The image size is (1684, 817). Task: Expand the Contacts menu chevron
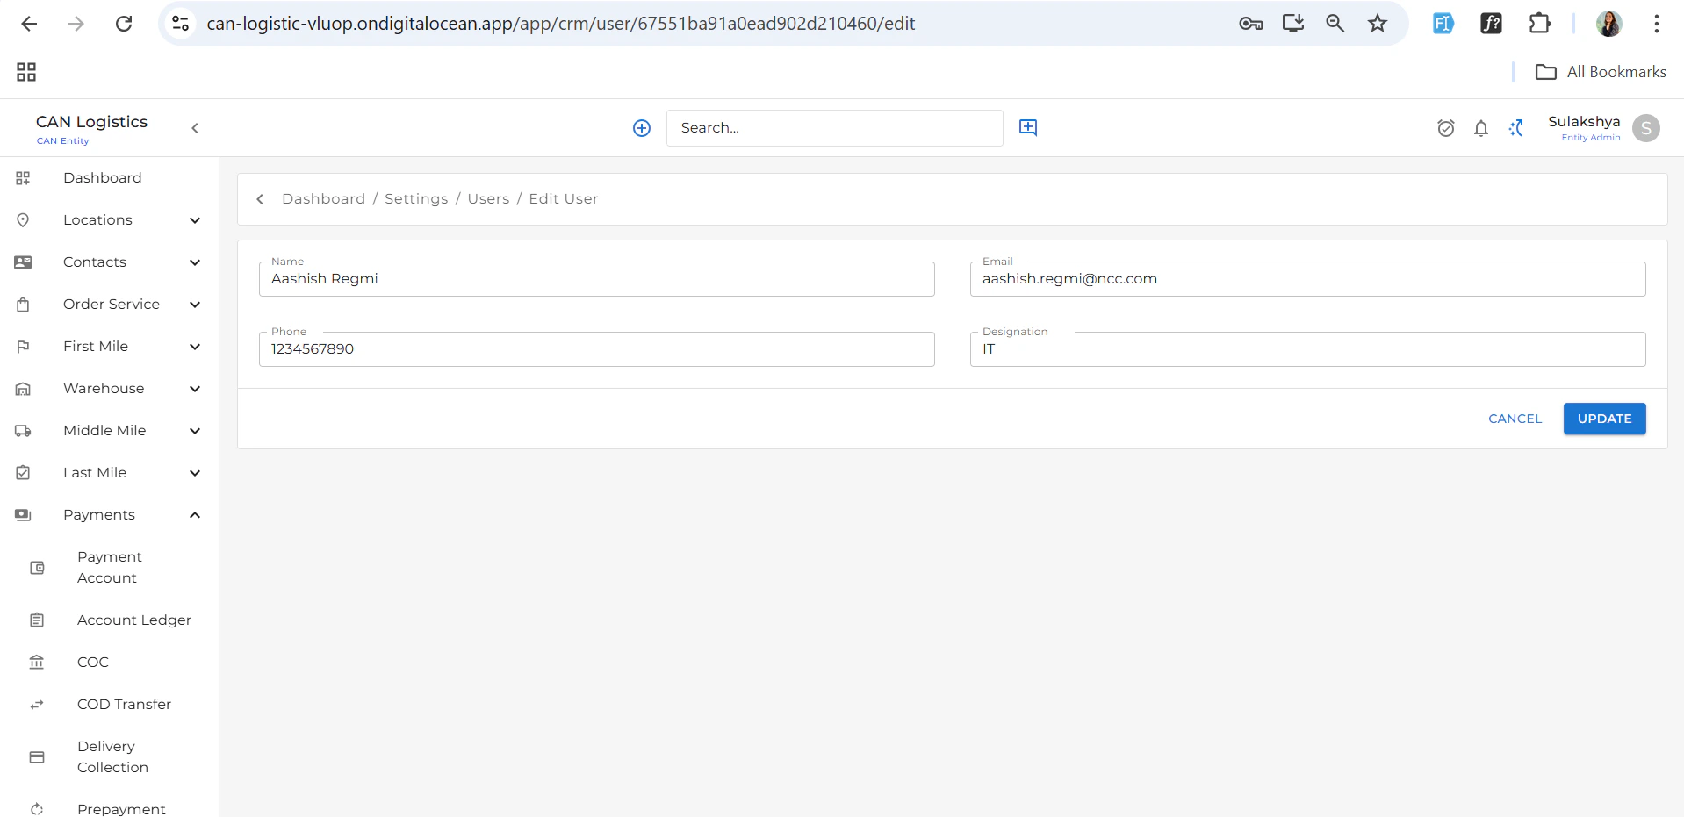[x=195, y=262]
